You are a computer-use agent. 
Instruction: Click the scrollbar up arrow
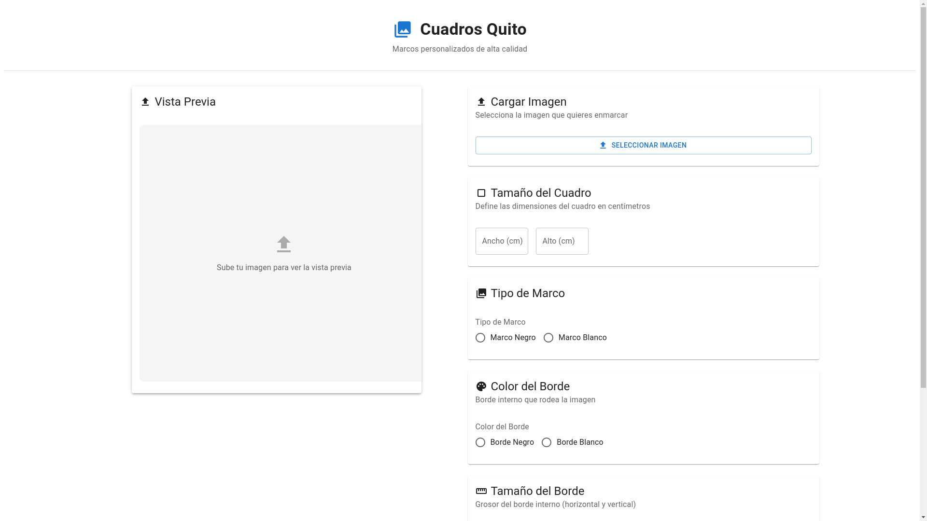[x=923, y=3]
